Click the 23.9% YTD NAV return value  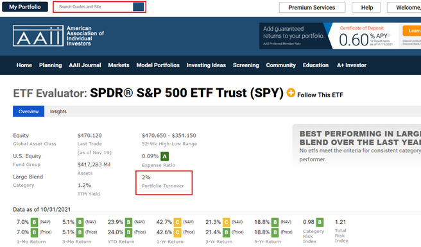coord(116,222)
